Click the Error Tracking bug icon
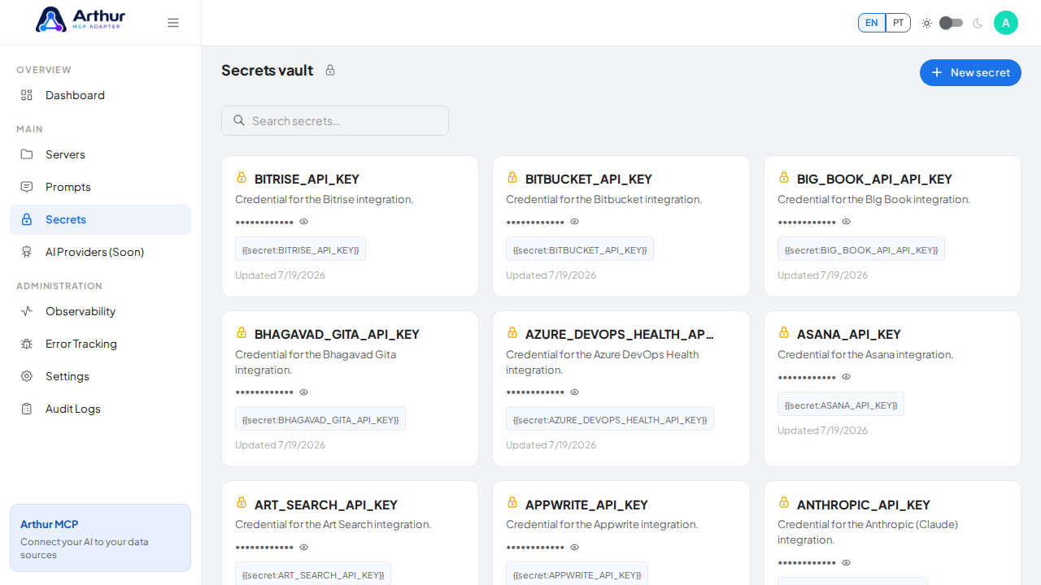 tap(27, 344)
